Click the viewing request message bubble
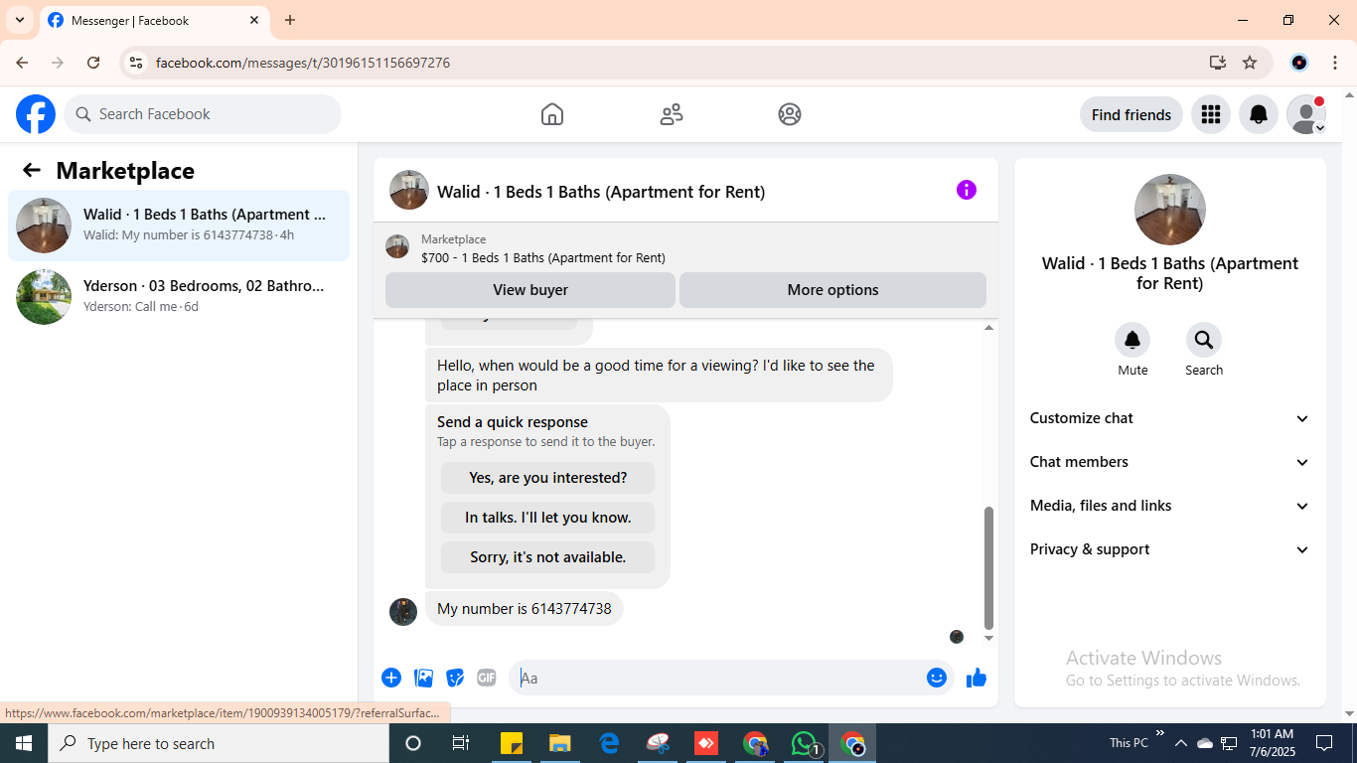The image size is (1357, 763). pyautogui.click(x=659, y=376)
